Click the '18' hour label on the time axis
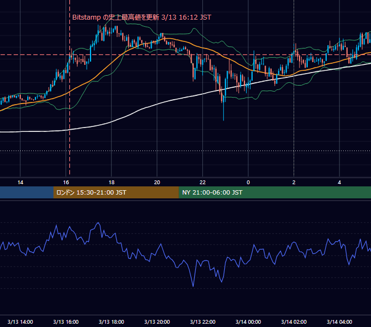 point(111,183)
